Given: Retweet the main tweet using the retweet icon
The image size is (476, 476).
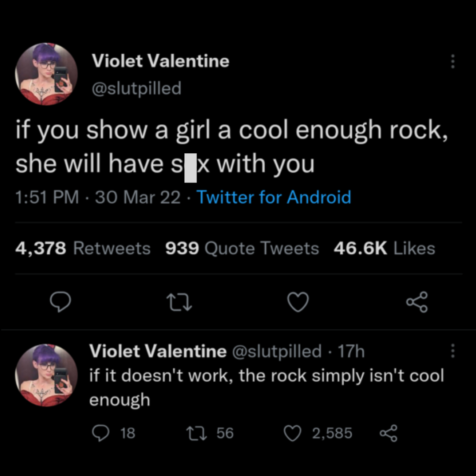Looking at the screenshot, I should pyautogui.click(x=179, y=302).
